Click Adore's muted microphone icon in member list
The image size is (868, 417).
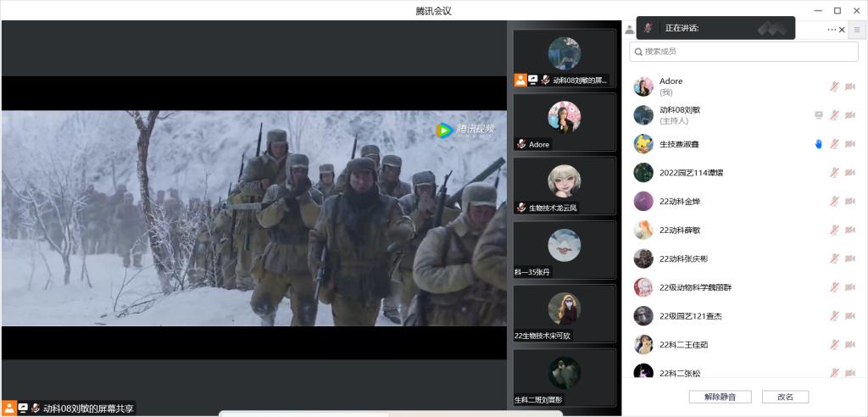click(x=834, y=86)
